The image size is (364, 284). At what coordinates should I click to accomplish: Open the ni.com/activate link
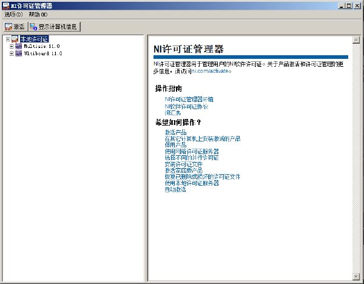210,71
